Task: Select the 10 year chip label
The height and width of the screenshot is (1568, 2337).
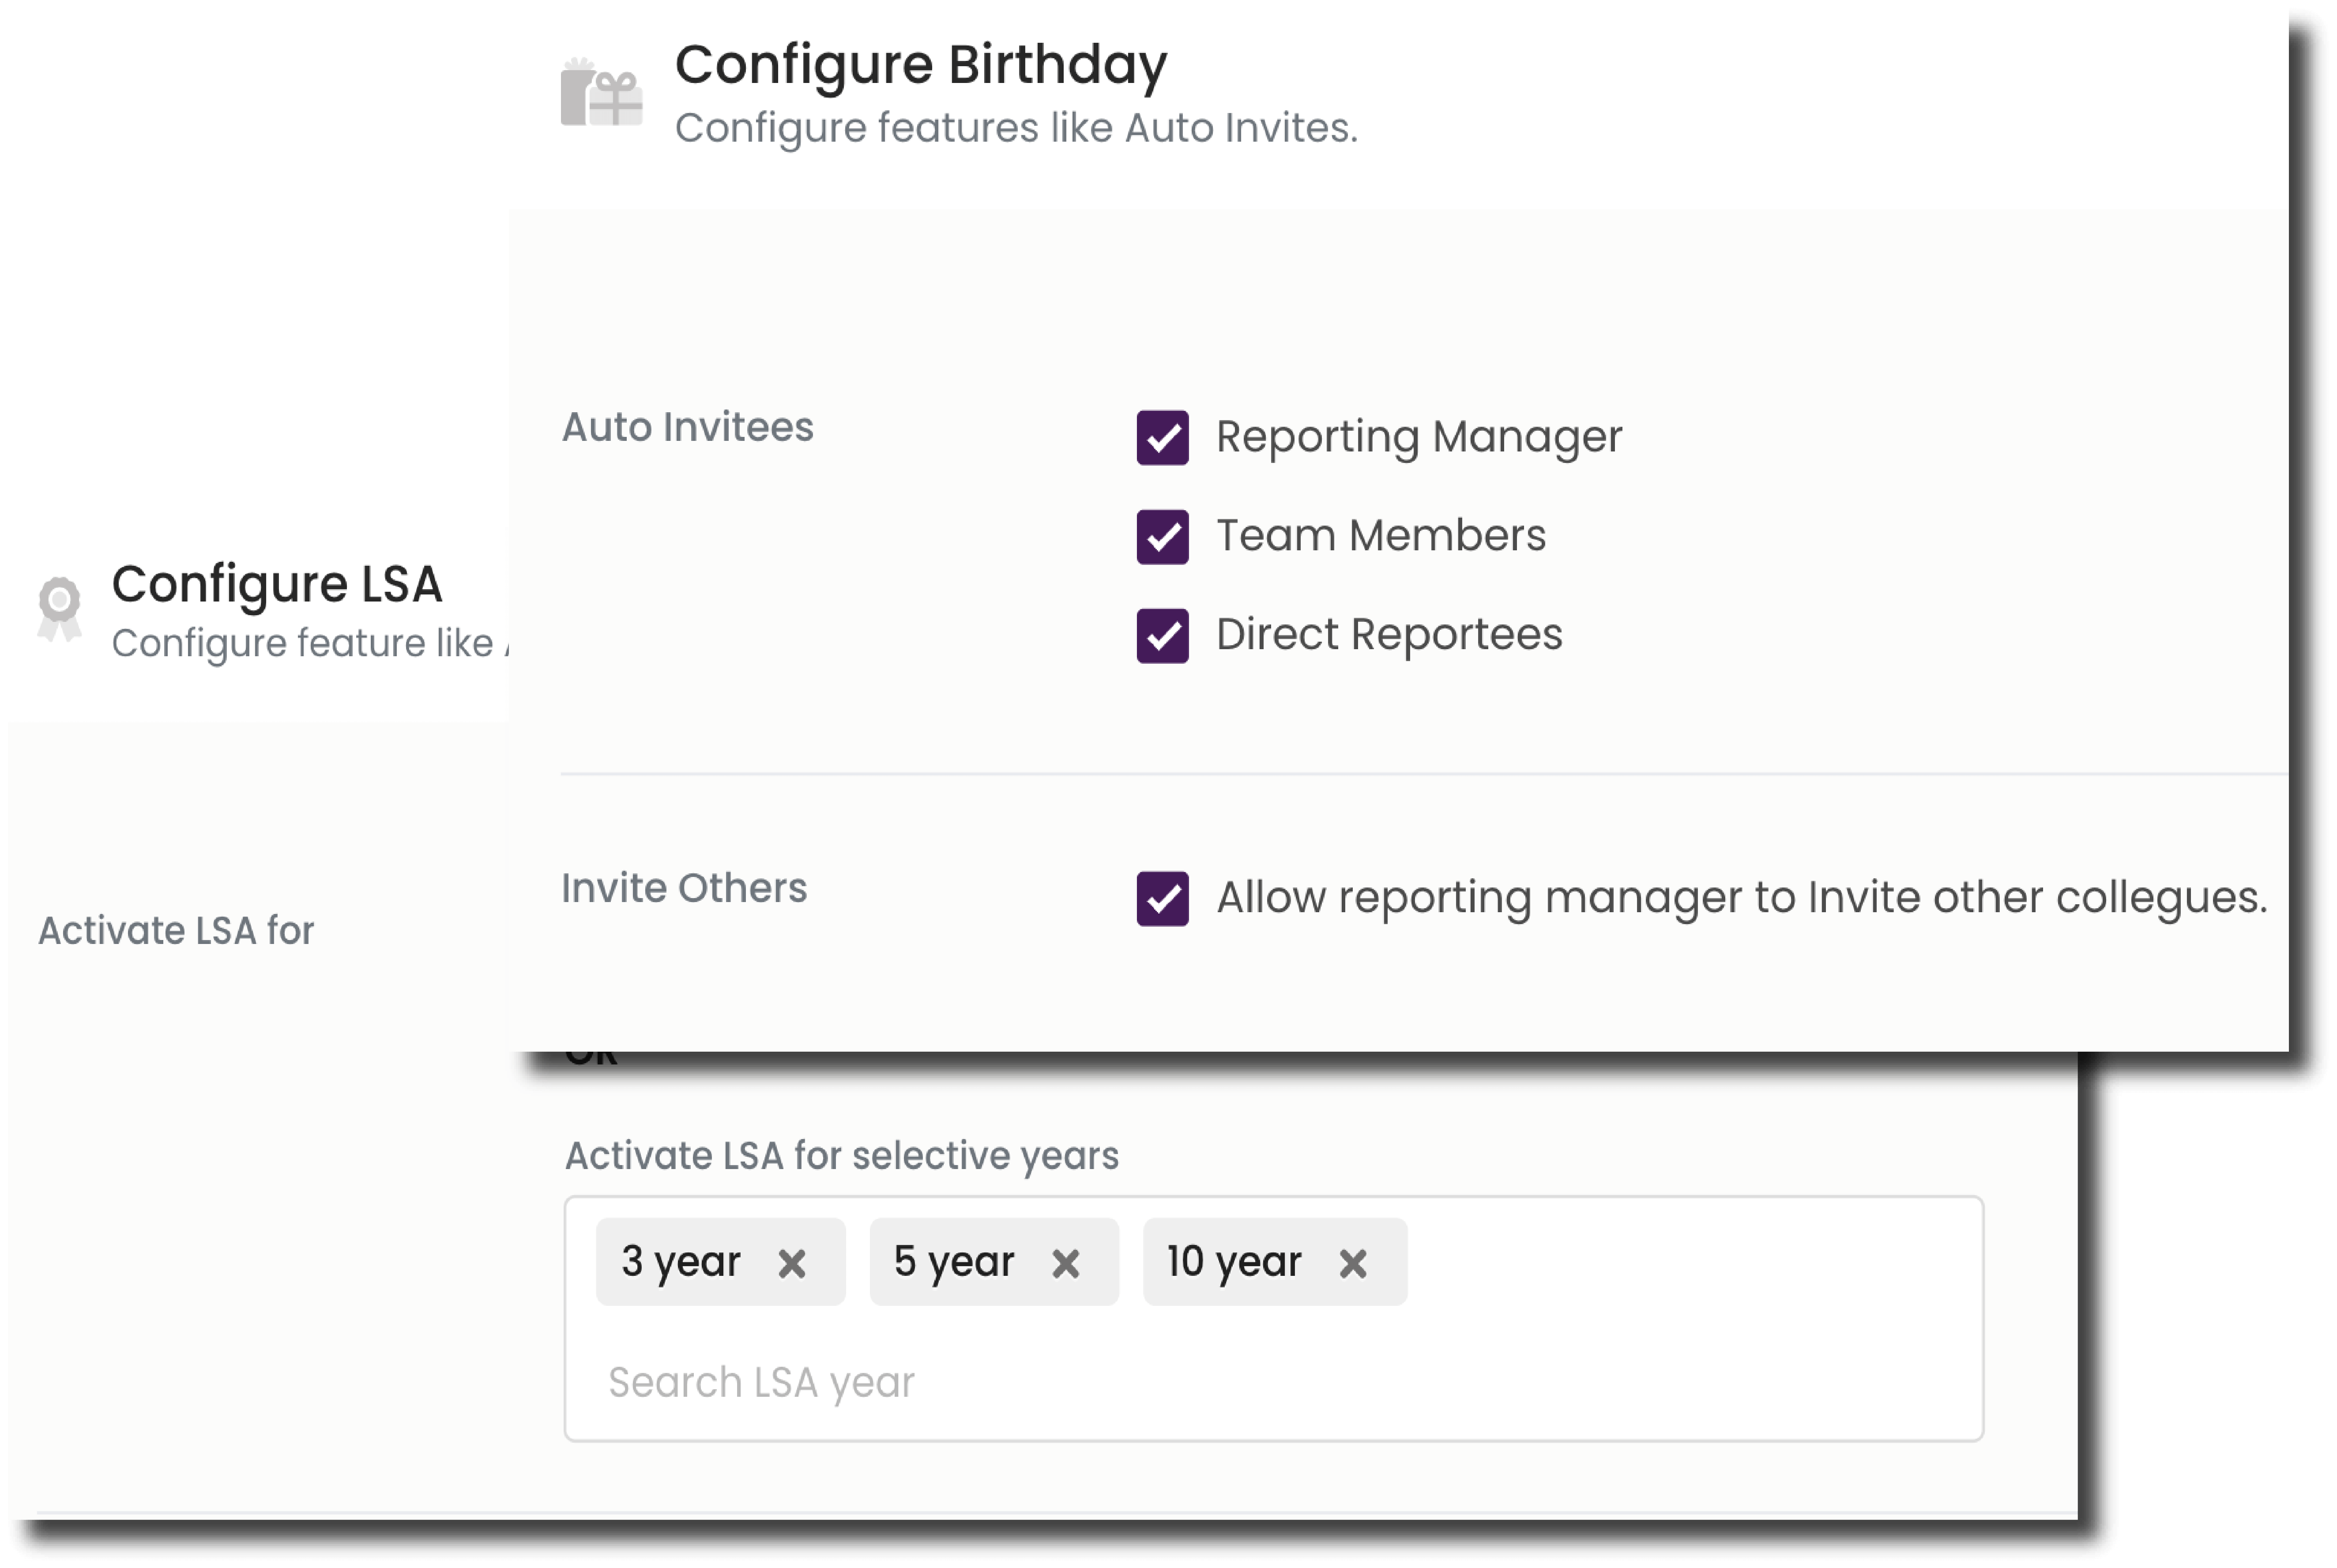Action: point(1234,1262)
